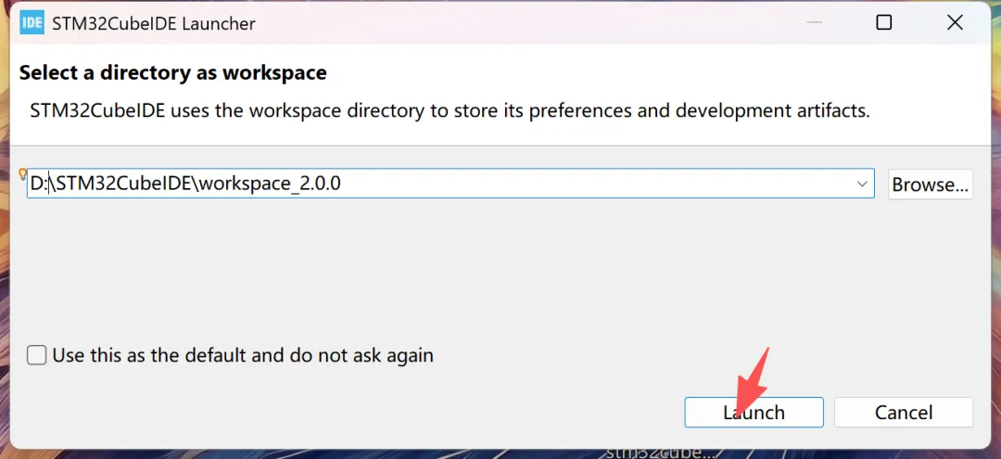Image resolution: width=1001 pixels, height=459 pixels.
Task: Select the stm32cube taskbar item below dialog
Action: pyautogui.click(x=660, y=453)
